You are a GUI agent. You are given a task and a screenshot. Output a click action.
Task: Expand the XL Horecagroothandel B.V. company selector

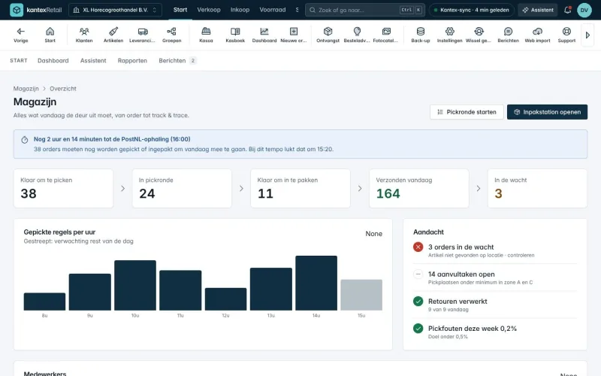click(115, 10)
